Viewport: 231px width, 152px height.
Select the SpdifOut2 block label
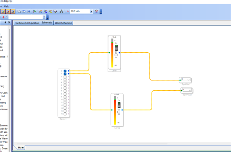(187, 95)
